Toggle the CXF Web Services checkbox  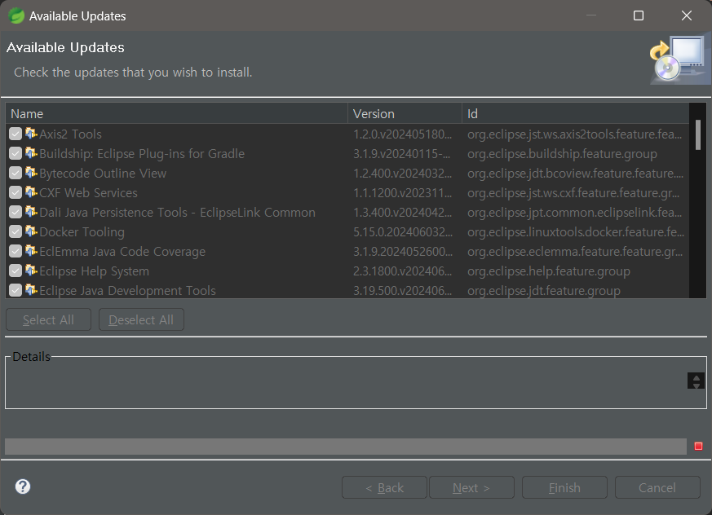(15, 192)
